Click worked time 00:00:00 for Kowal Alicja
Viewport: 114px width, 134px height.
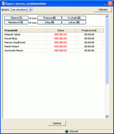[89, 38]
